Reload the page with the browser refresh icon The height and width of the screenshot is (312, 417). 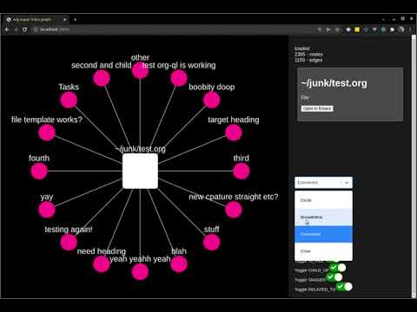[x=24, y=29]
